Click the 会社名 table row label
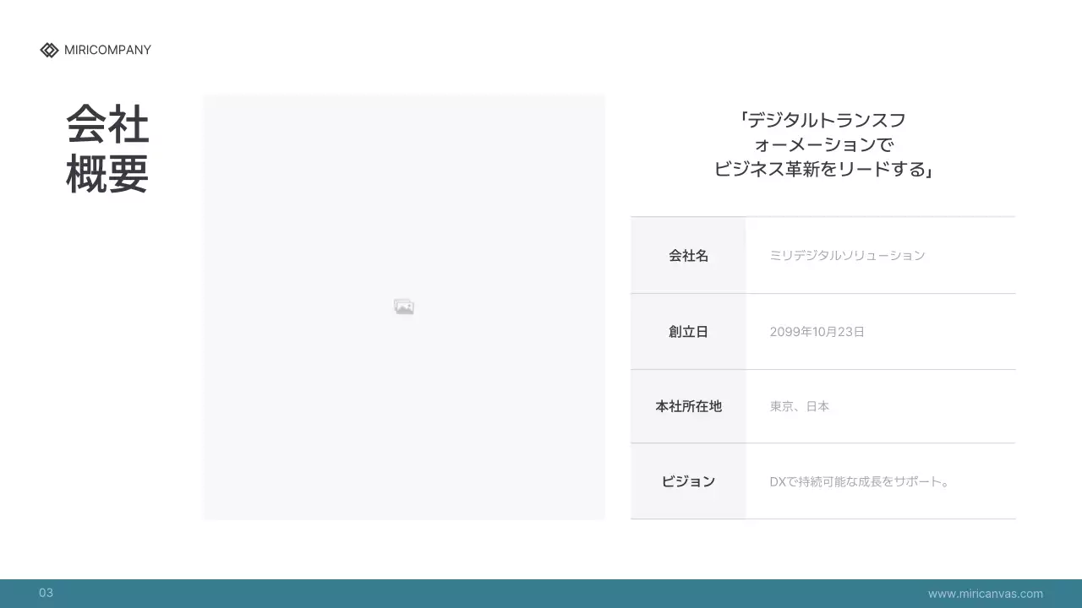1082x608 pixels. click(688, 255)
